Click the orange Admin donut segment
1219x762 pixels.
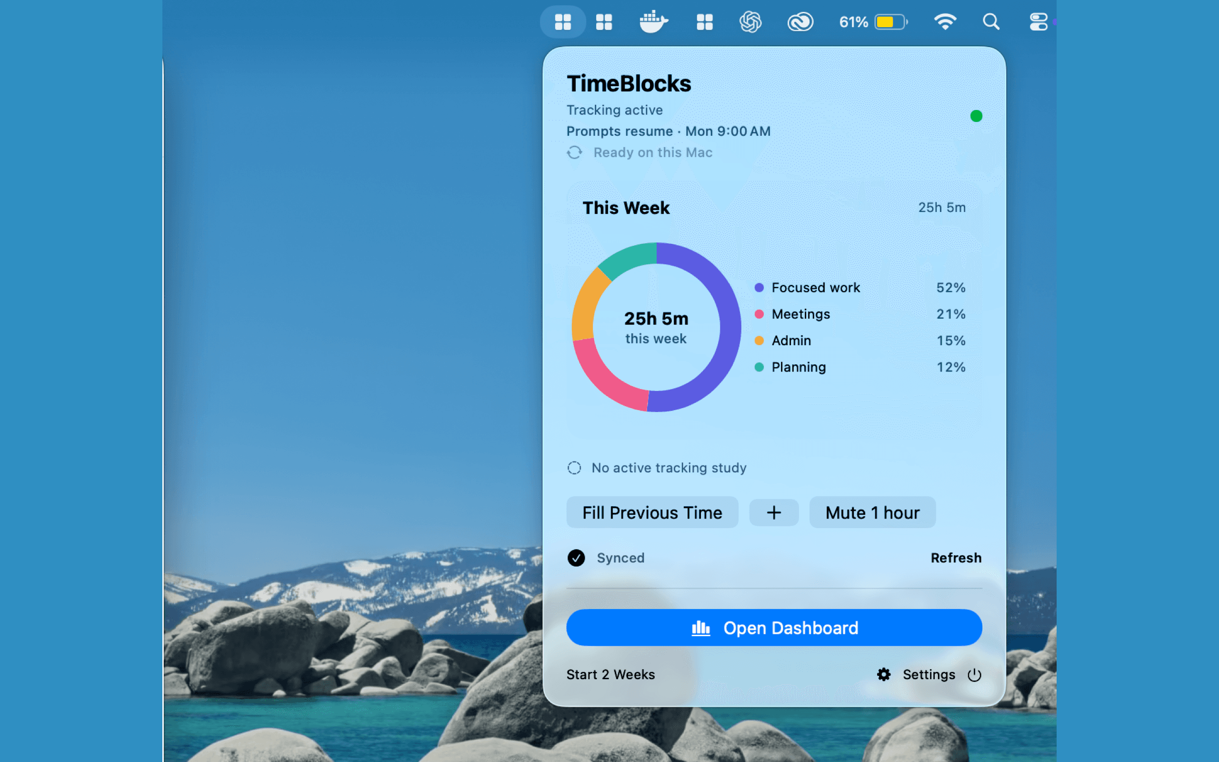(x=585, y=302)
